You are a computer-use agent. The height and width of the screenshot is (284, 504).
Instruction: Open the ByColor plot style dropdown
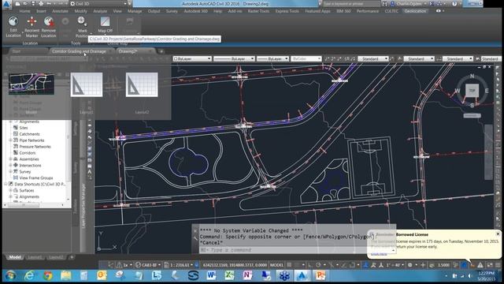point(306,59)
